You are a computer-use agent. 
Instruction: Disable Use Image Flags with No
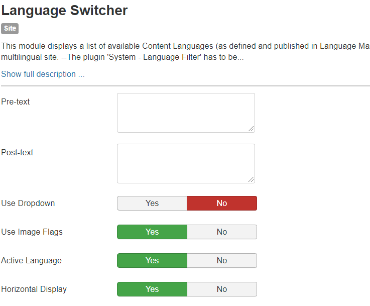pyautogui.click(x=221, y=232)
